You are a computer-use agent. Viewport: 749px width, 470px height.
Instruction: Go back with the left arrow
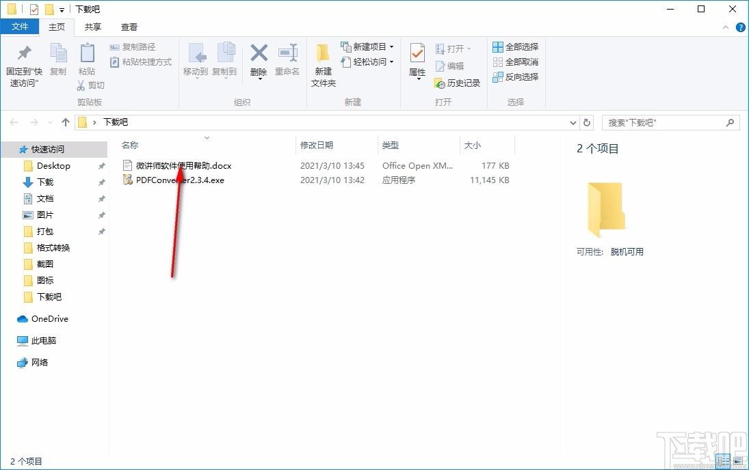[14, 123]
